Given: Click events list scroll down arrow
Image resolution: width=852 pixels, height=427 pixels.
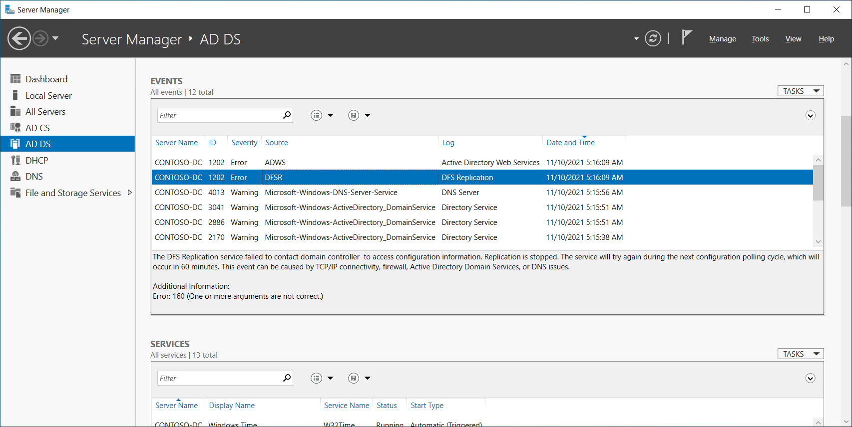Looking at the screenshot, I should click(818, 242).
